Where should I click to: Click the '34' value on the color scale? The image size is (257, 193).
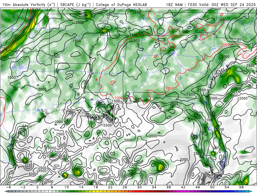[154, 187]
